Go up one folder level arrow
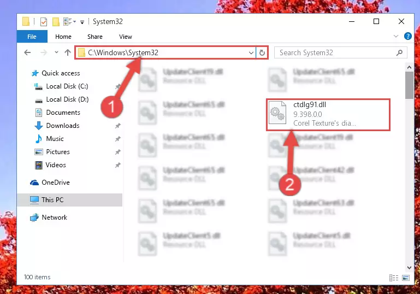Viewport: 420px width, 294px height. 68,52
